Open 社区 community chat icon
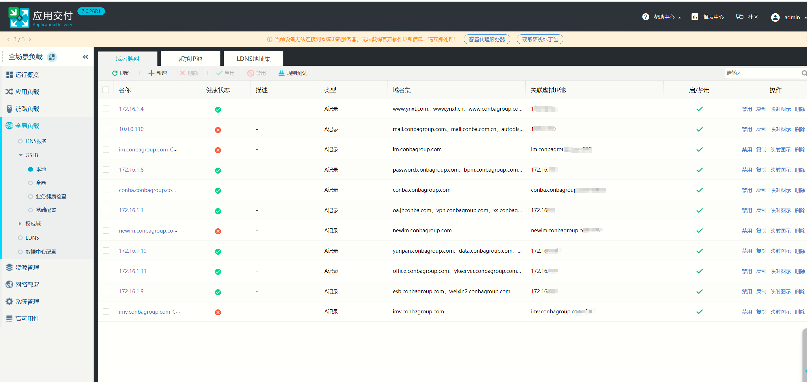The width and height of the screenshot is (807, 382). coord(740,17)
